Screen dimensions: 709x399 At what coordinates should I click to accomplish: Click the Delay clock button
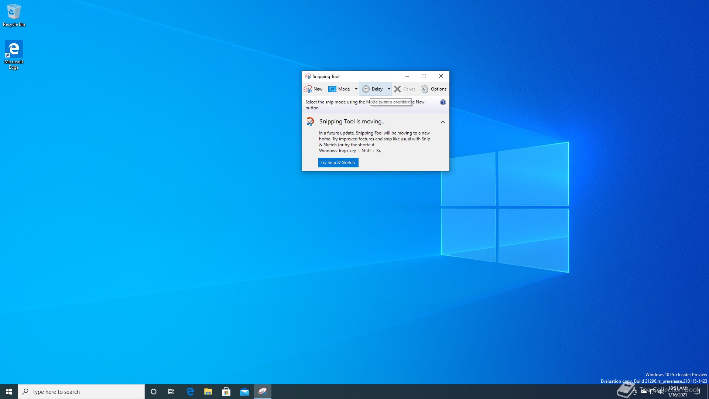[x=373, y=89]
